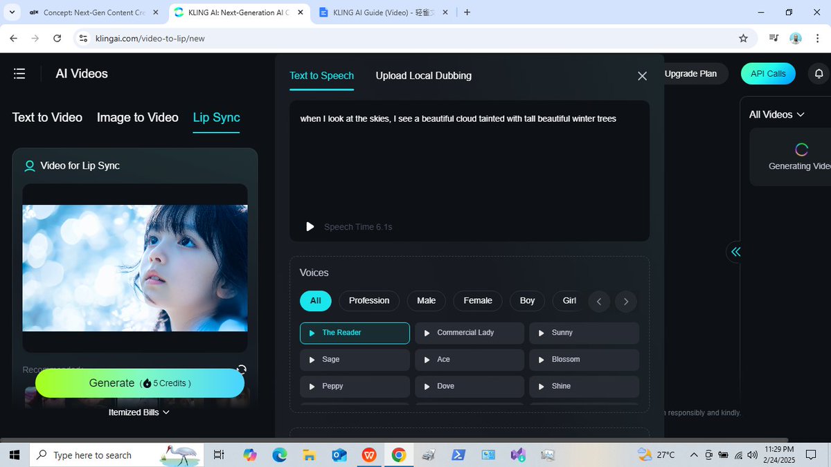Bookmark this page with star icon
This screenshot has height=467, width=831.
(x=743, y=39)
